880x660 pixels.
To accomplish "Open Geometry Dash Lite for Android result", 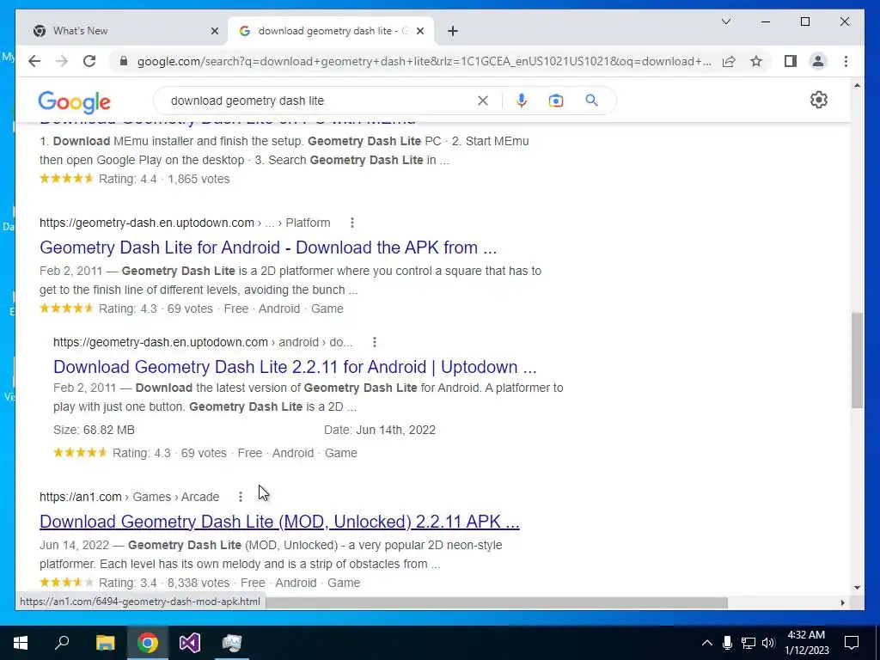I will click(268, 247).
